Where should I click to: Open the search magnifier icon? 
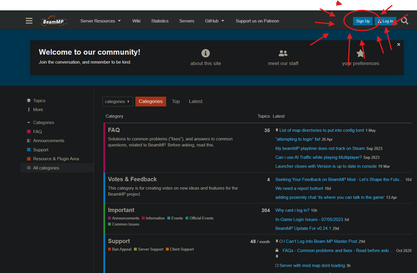[x=405, y=21]
